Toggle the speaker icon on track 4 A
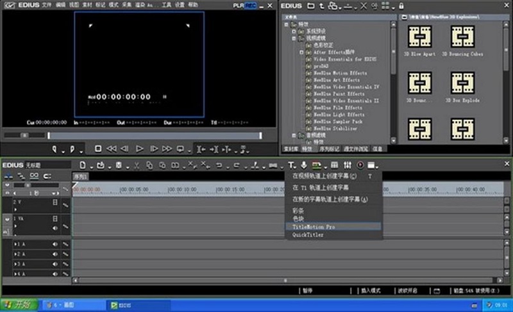This screenshot has width=513, height=312. tap(55, 273)
